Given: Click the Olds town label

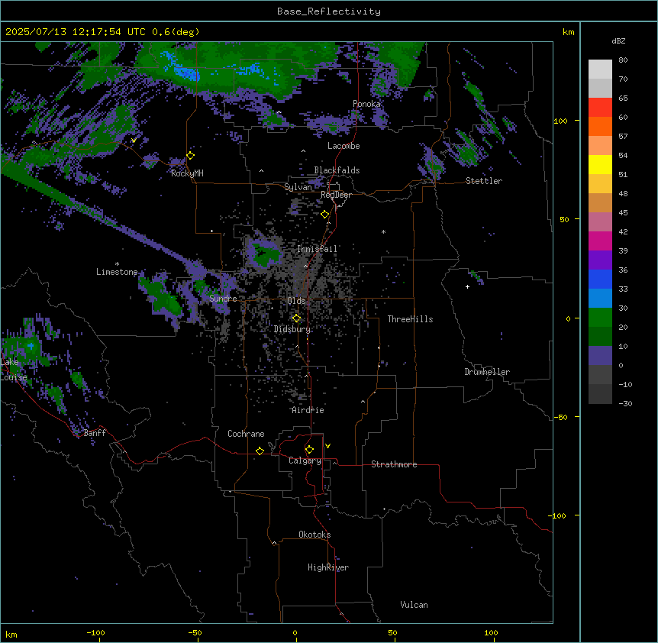Looking at the screenshot, I should [x=296, y=301].
